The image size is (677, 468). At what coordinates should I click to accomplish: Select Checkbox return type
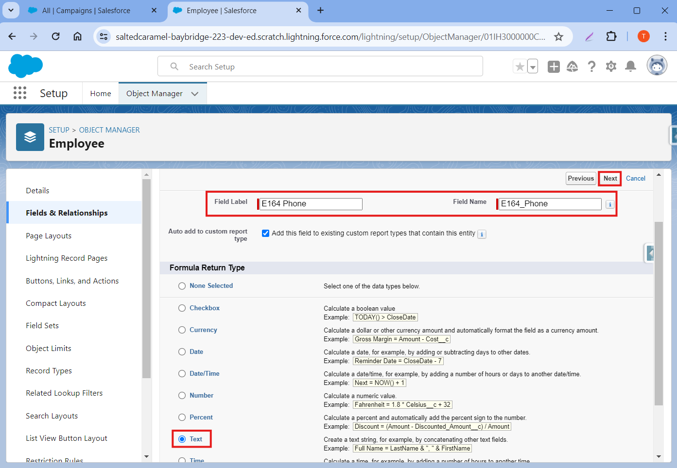[x=182, y=308]
